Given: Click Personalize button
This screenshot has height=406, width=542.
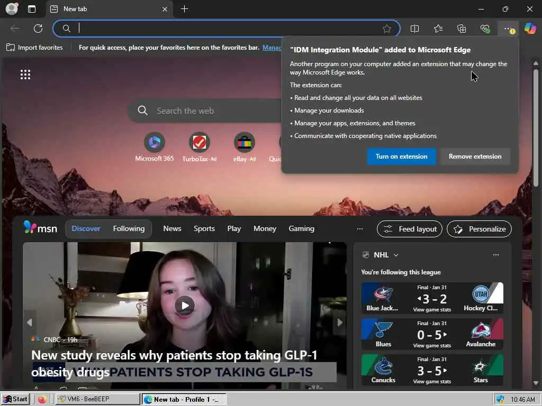Looking at the screenshot, I should pyautogui.click(x=479, y=229).
